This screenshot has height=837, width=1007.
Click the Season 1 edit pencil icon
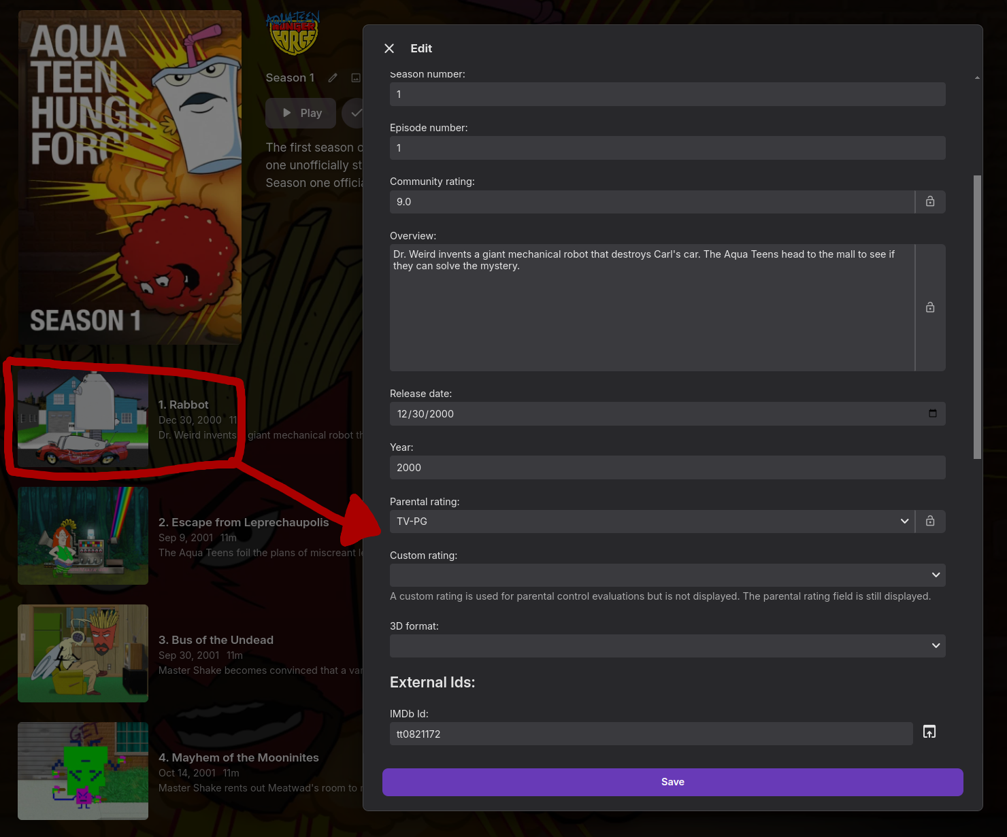point(333,78)
